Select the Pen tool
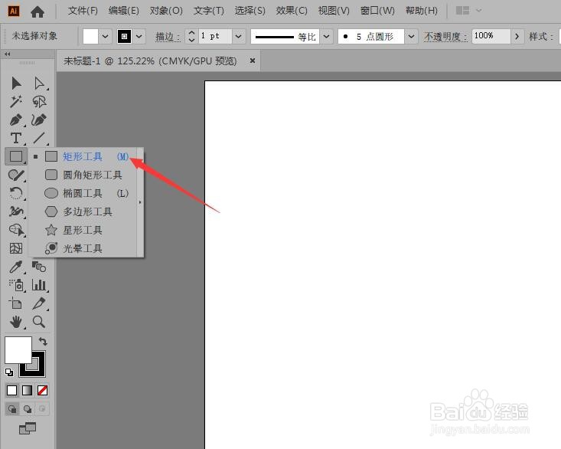The height and width of the screenshot is (449, 561). click(x=16, y=120)
